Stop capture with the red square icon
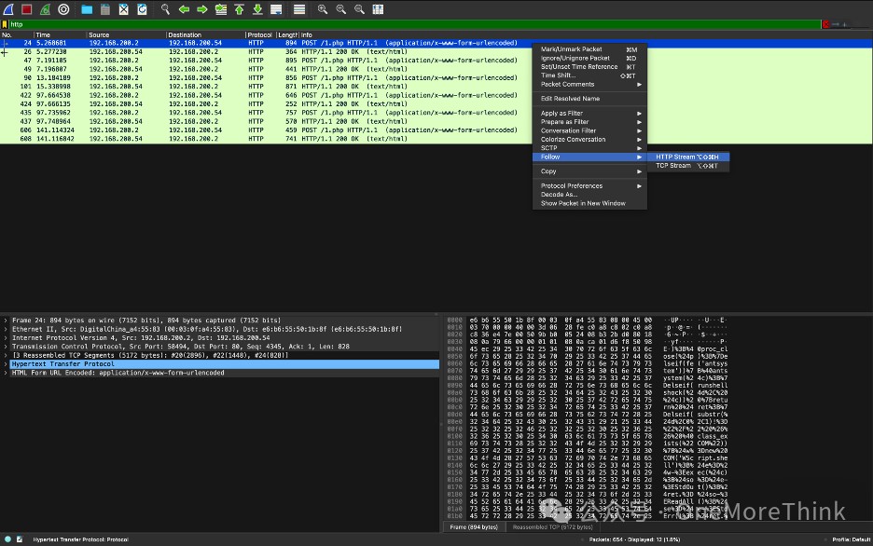The width and height of the screenshot is (873, 546). (x=26, y=9)
